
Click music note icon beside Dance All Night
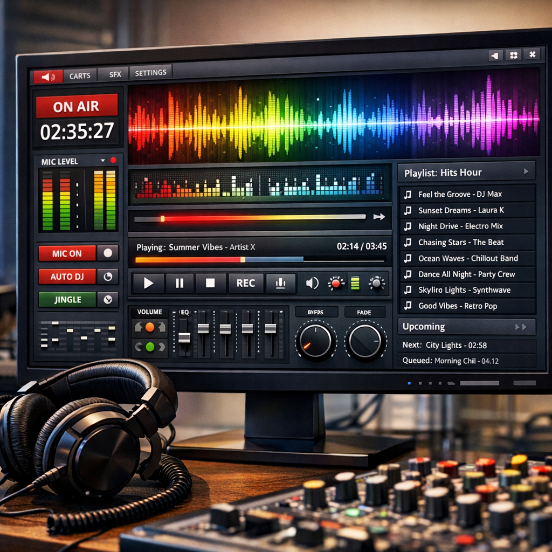click(408, 274)
